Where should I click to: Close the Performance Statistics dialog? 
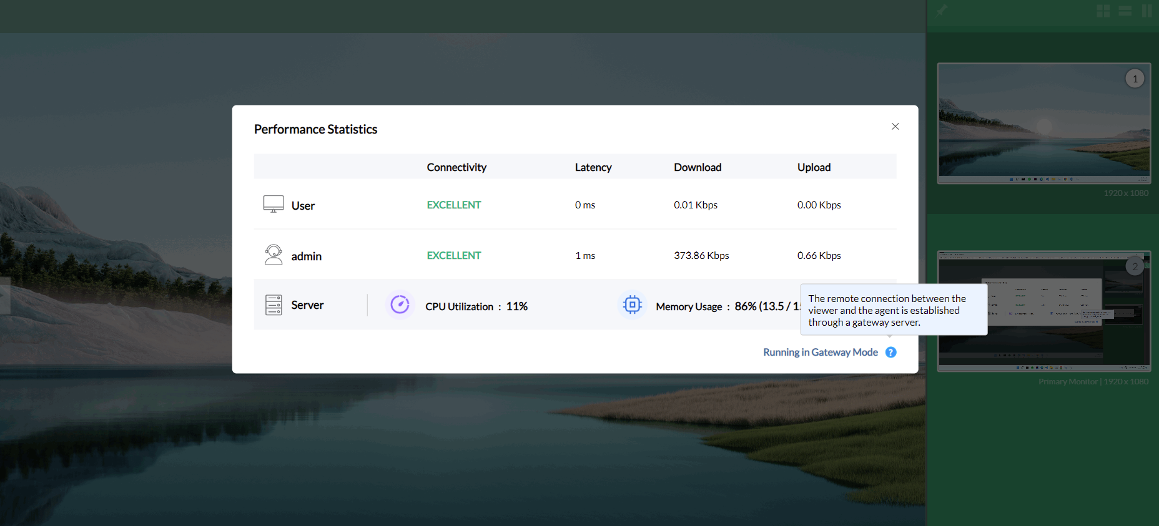tap(895, 127)
